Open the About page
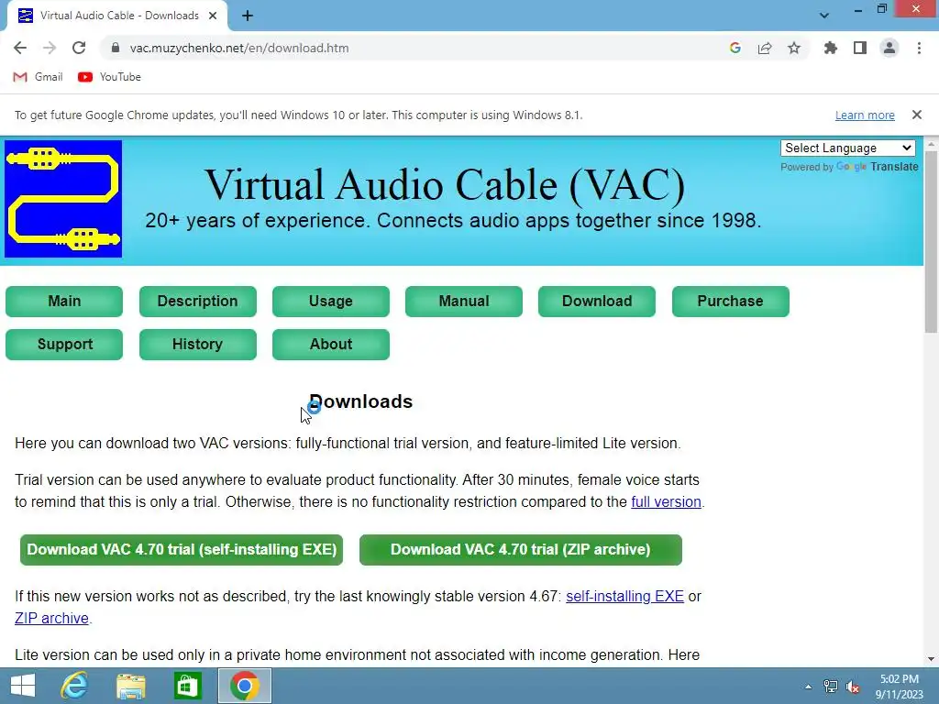 (330, 345)
